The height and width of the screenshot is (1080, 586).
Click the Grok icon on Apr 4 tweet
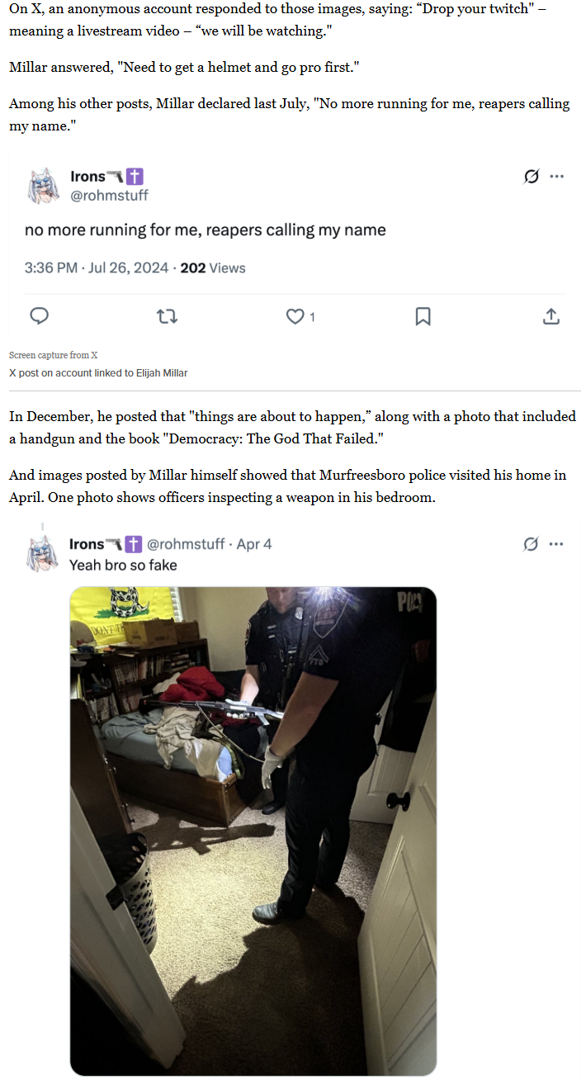click(x=532, y=543)
